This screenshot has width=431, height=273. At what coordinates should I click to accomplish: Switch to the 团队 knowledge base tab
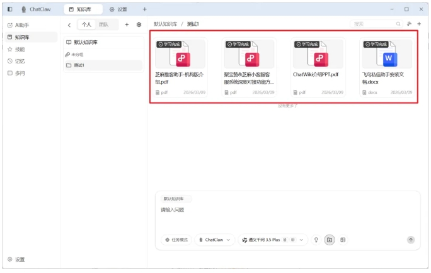click(x=103, y=25)
